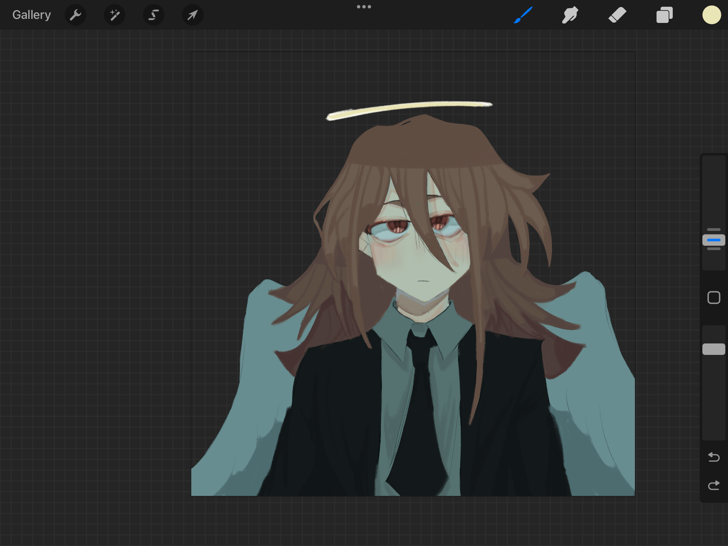Redo the last undone stroke
The height and width of the screenshot is (546, 728).
714,485
